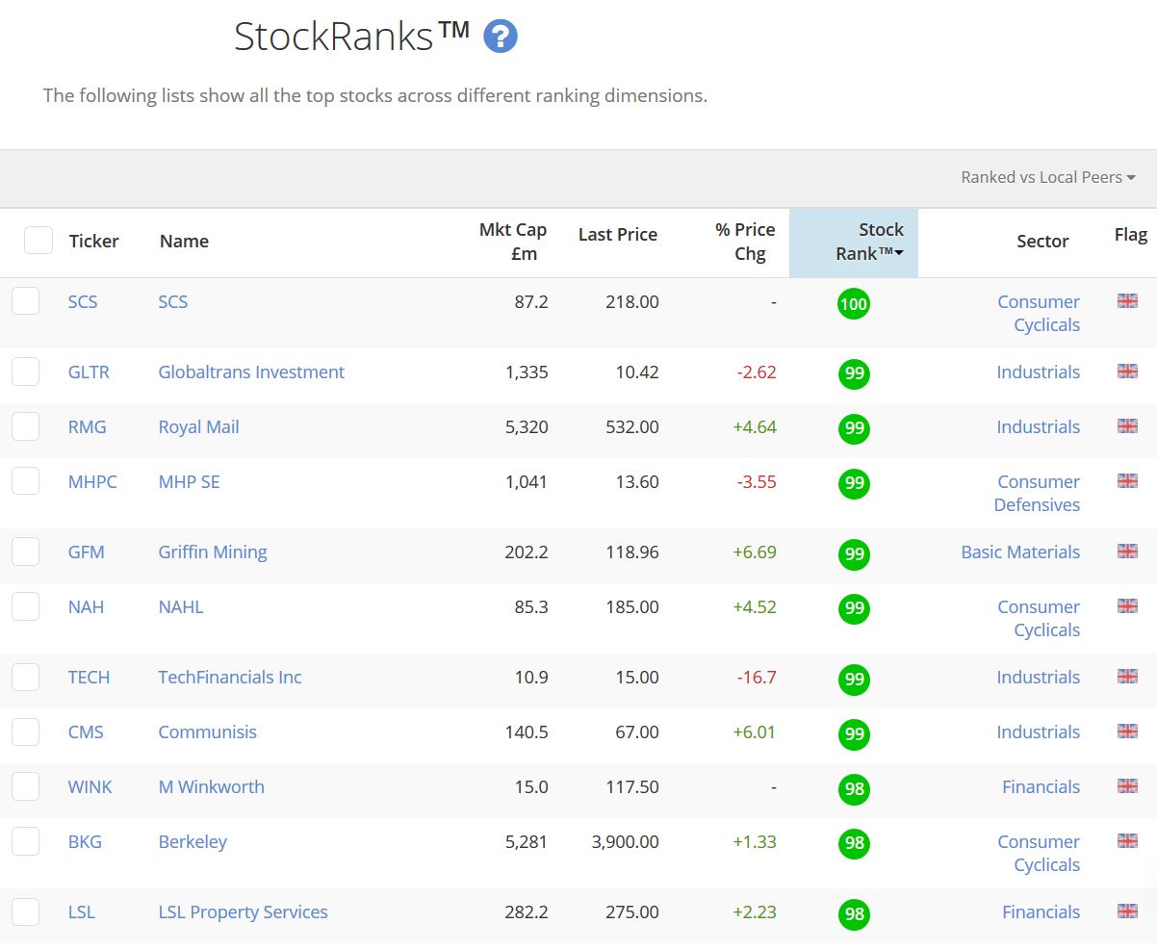Open the Globaltrans Investment company page

coord(251,372)
